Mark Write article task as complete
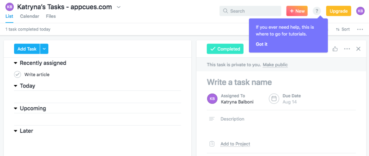Image resolution: width=369 pixels, height=156 pixels. (x=17, y=75)
